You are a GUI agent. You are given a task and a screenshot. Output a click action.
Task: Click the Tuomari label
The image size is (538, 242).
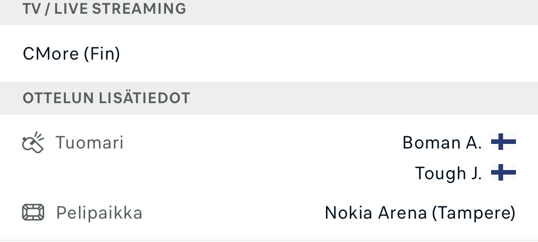[x=90, y=143]
